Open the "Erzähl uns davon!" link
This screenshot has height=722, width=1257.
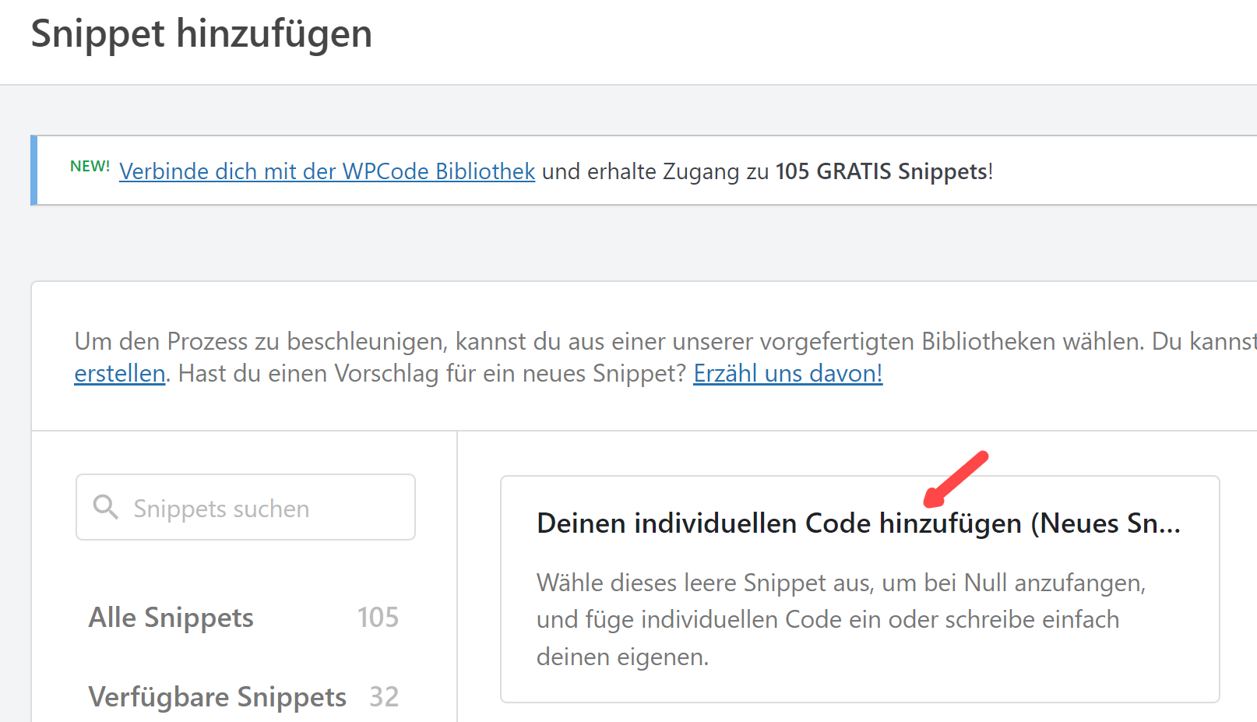coord(787,374)
